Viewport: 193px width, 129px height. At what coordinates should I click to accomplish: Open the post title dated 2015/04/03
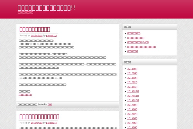click(39, 117)
